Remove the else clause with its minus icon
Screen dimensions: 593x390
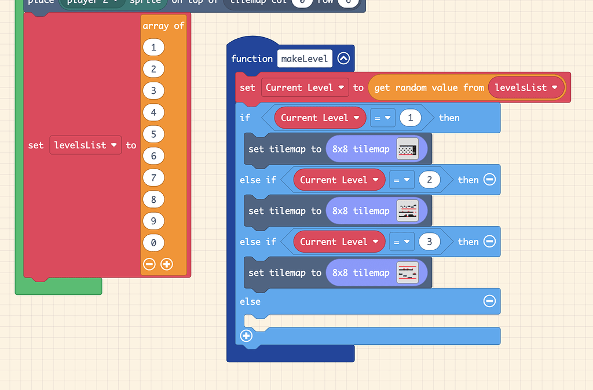tap(489, 301)
